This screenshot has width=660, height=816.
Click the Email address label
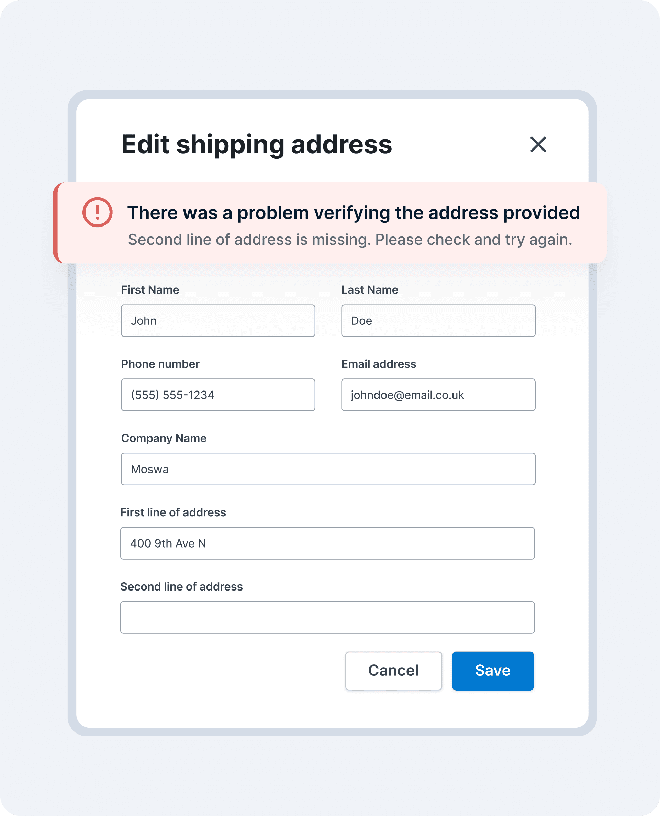point(379,364)
